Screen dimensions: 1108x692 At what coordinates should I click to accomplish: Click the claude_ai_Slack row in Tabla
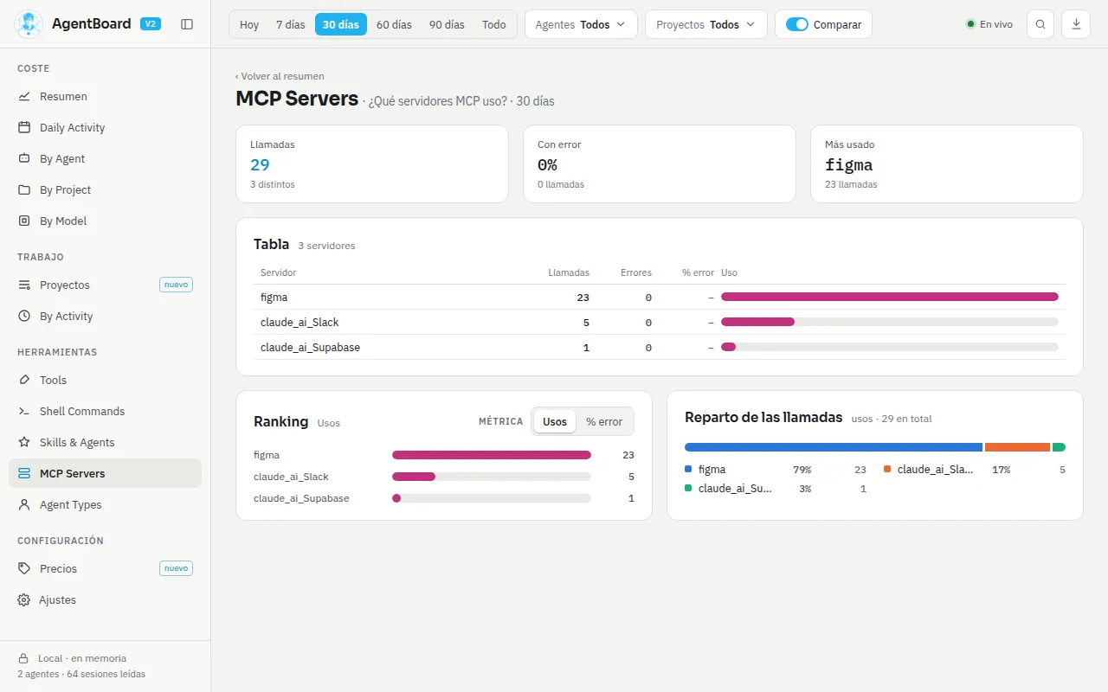pyautogui.click(x=660, y=322)
